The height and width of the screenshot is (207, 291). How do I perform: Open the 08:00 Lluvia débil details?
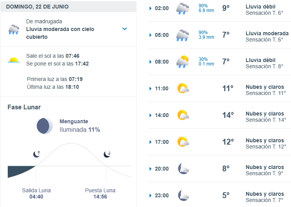coord(260,60)
